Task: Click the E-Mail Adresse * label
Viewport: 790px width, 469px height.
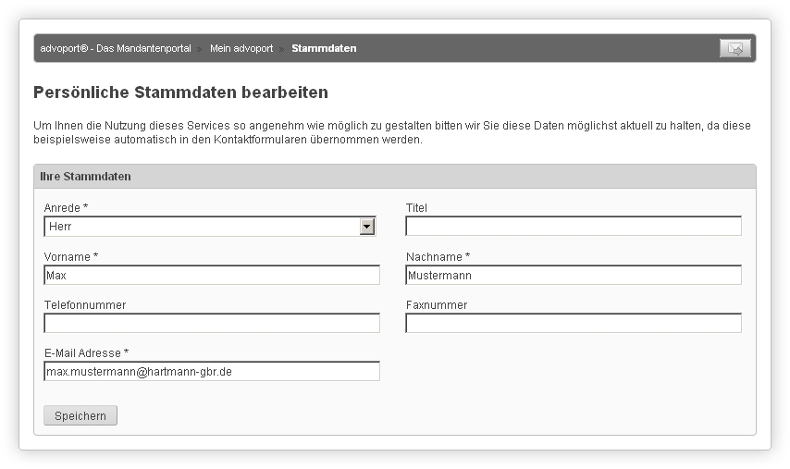Action: 86,353
